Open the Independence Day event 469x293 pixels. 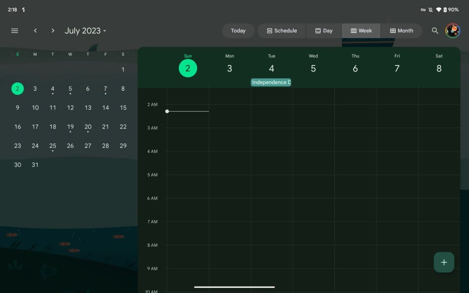point(271,82)
